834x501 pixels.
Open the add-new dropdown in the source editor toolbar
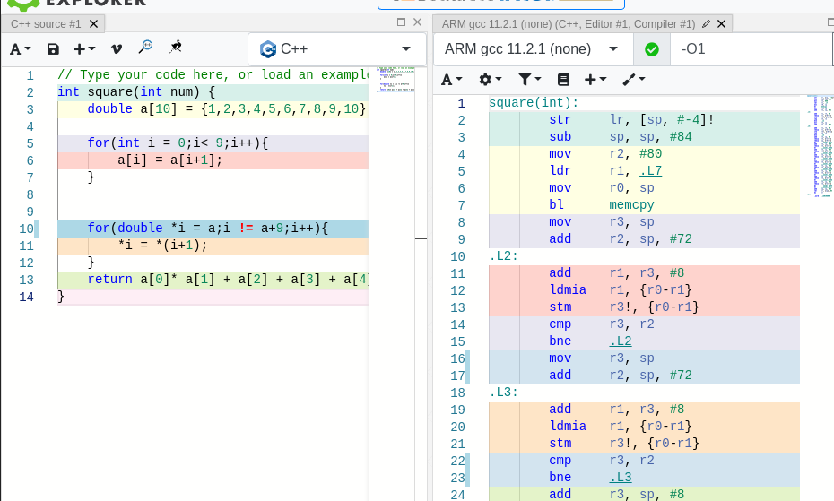coord(84,49)
